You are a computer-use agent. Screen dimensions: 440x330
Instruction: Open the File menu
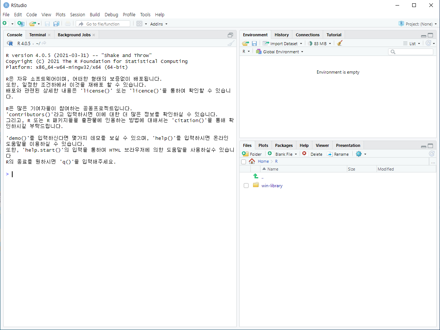click(x=6, y=14)
